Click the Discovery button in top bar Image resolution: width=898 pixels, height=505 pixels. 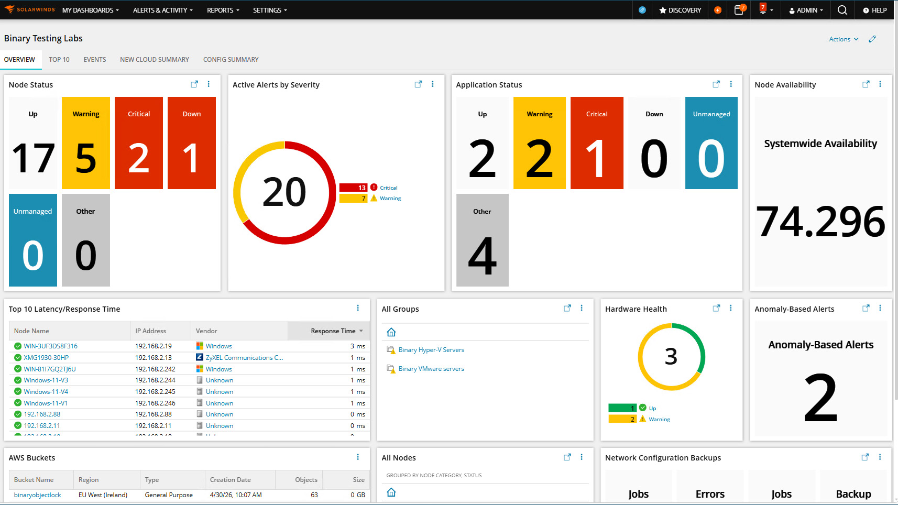(x=680, y=10)
